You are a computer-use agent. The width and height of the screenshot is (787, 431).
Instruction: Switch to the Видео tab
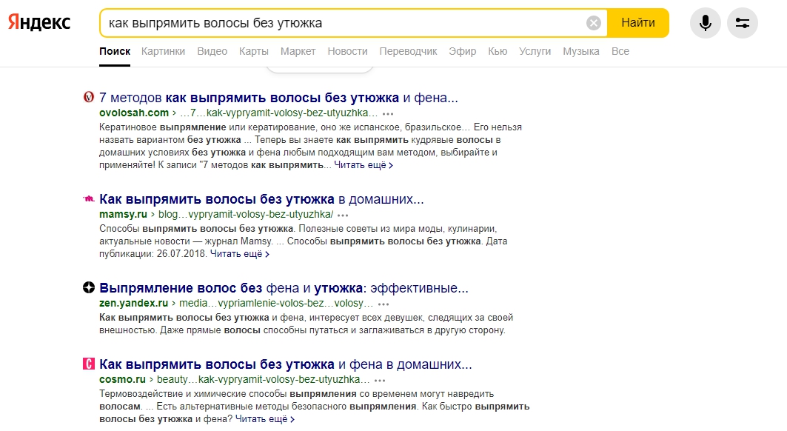(212, 51)
